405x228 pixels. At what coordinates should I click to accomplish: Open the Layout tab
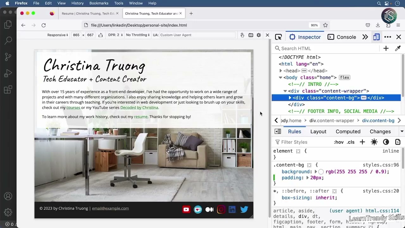click(318, 131)
